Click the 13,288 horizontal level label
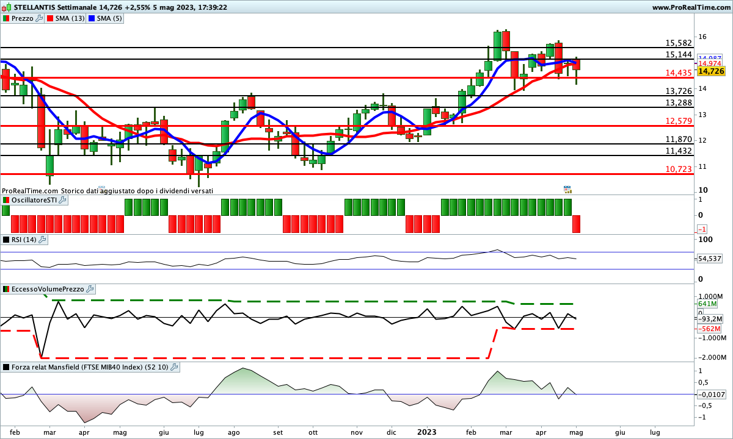Screen dimensions: 733x439 point(679,103)
